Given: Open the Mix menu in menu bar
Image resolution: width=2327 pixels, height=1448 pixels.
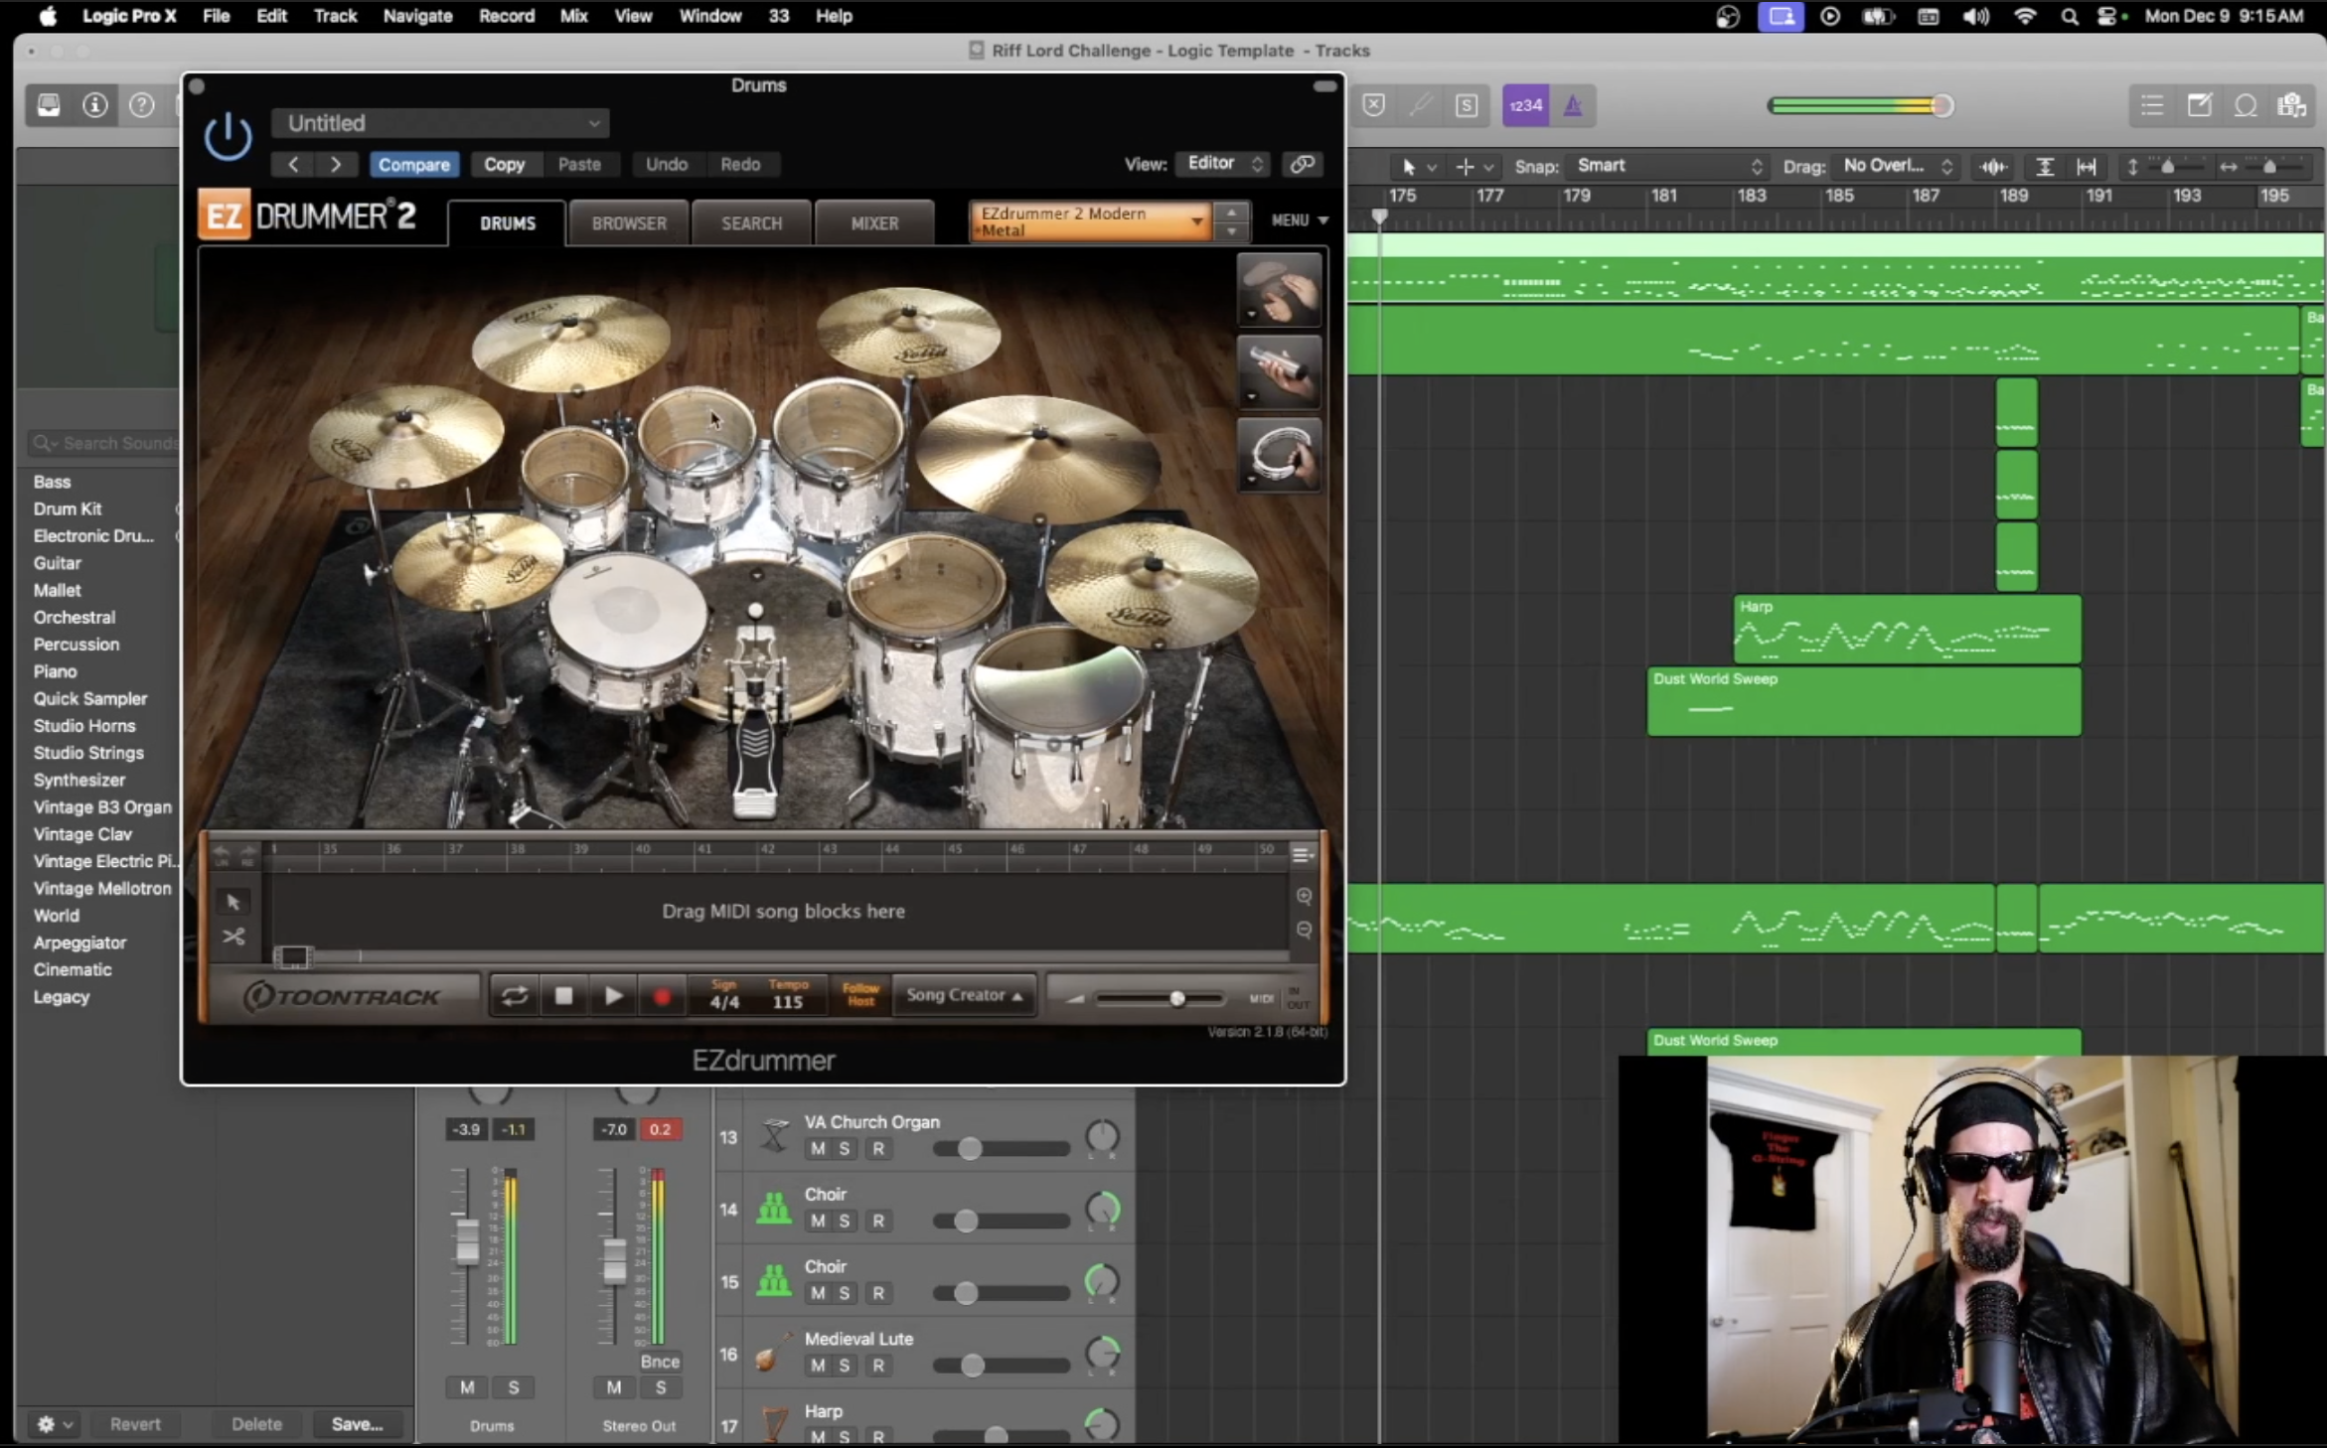Looking at the screenshot, I should (x=573, y=16).
